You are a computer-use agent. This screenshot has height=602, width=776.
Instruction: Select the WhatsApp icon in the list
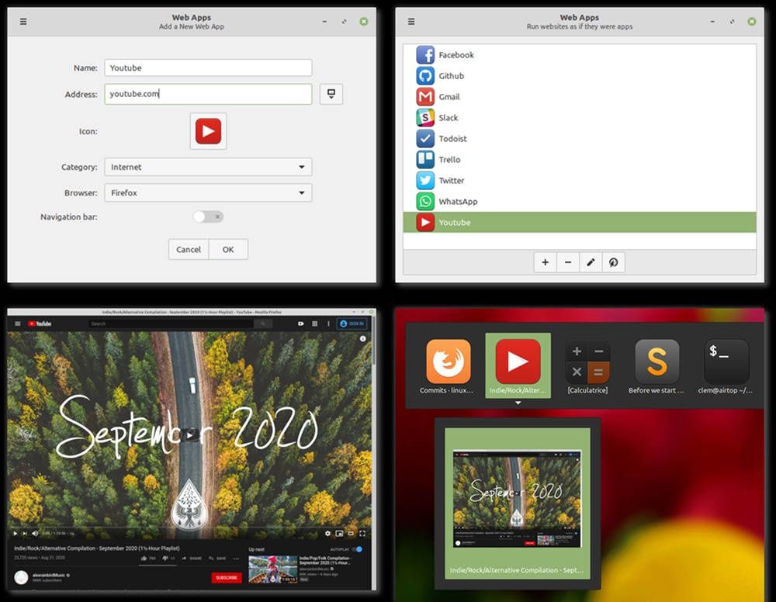425,202
